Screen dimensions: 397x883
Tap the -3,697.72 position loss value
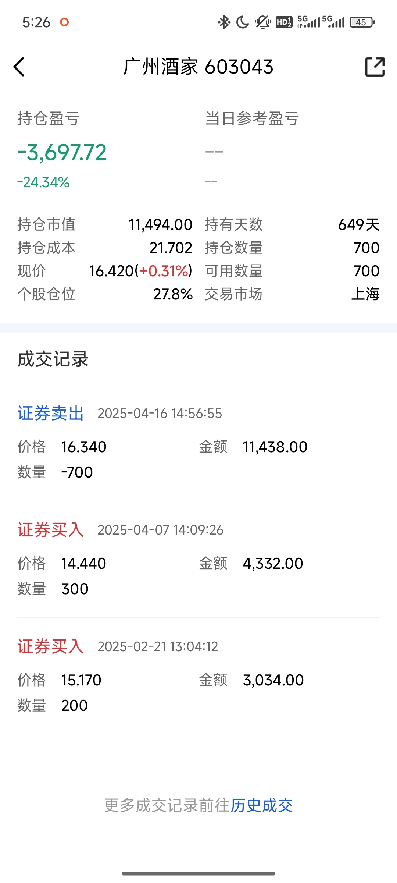coord(62,152)
